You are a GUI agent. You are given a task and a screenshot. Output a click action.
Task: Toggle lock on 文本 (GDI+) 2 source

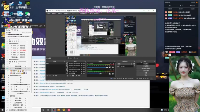point(84,67)
